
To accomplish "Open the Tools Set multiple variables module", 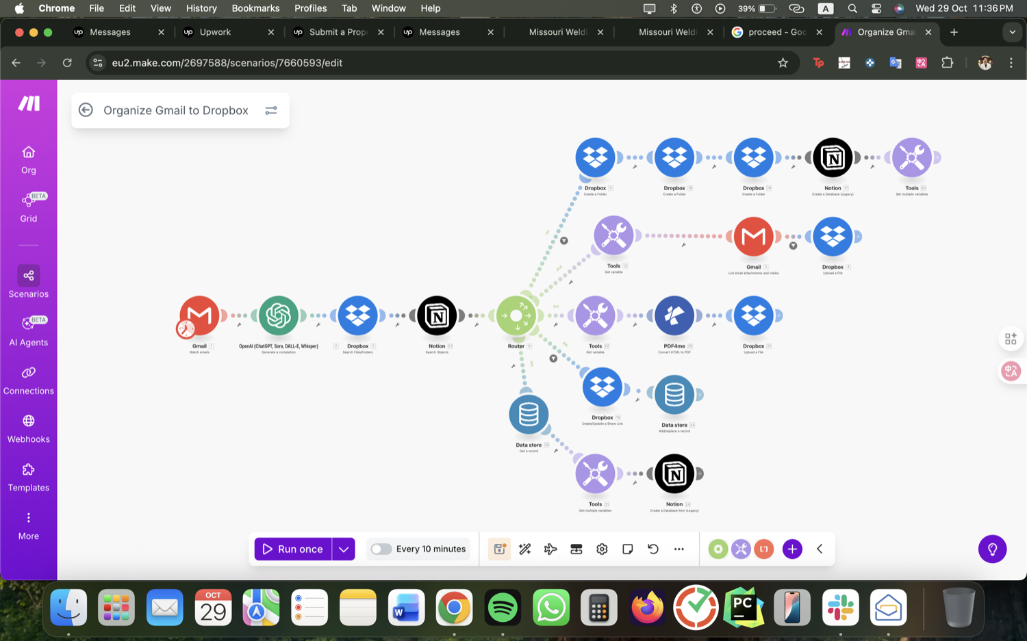I will [x=912, y=157].
